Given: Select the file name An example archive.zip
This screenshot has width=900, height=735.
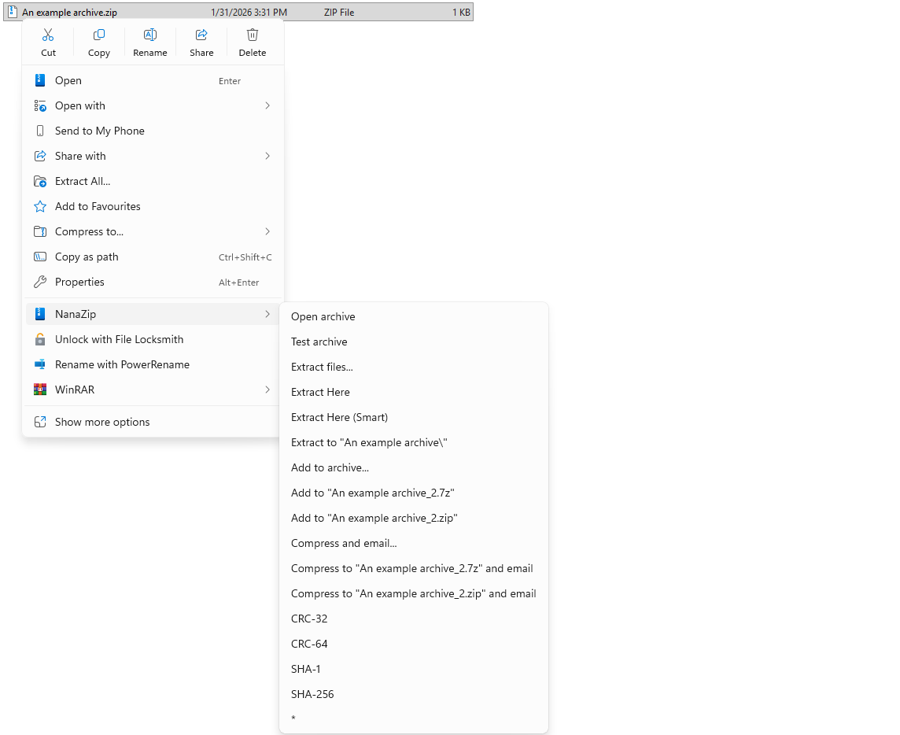Looking at the screenshot, I should 69,13.
